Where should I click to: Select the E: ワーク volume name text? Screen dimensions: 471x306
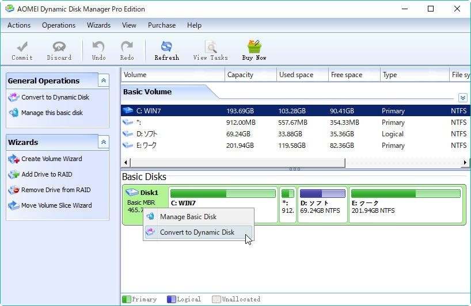click(x=147, y=146)
